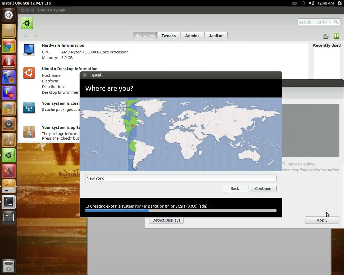The width and height of the screenshot is (344, 275).
Task: Click the Recently Used heading
Action: point(327,45)
